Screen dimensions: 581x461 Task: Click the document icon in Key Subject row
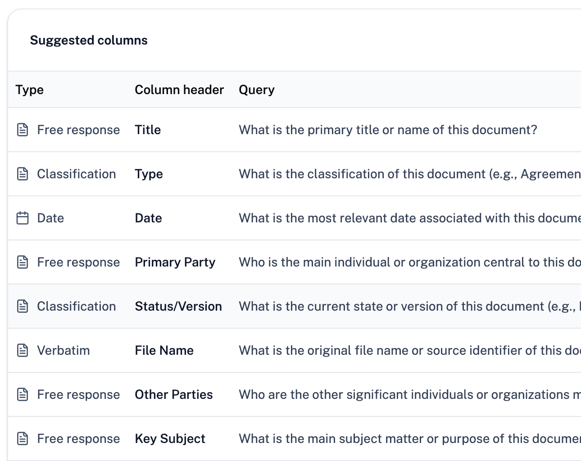pos(23,438)
